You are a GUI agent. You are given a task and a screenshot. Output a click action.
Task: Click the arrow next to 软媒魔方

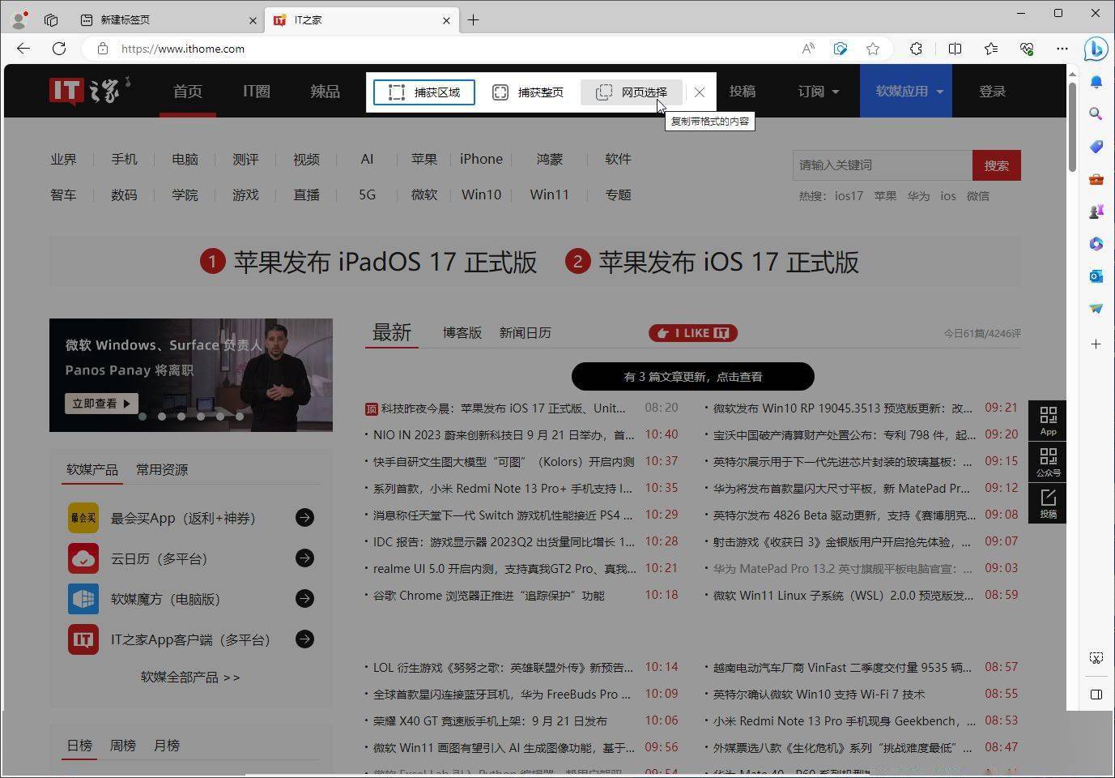click(x=304, y=599)
